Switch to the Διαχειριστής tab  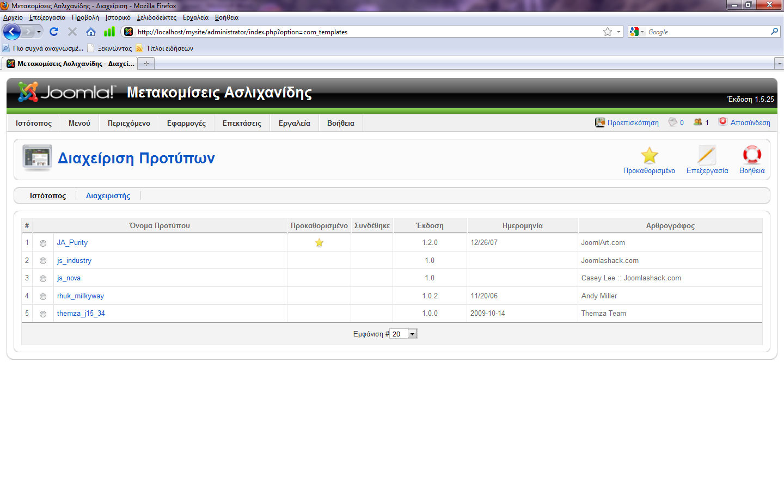(108, 195)
